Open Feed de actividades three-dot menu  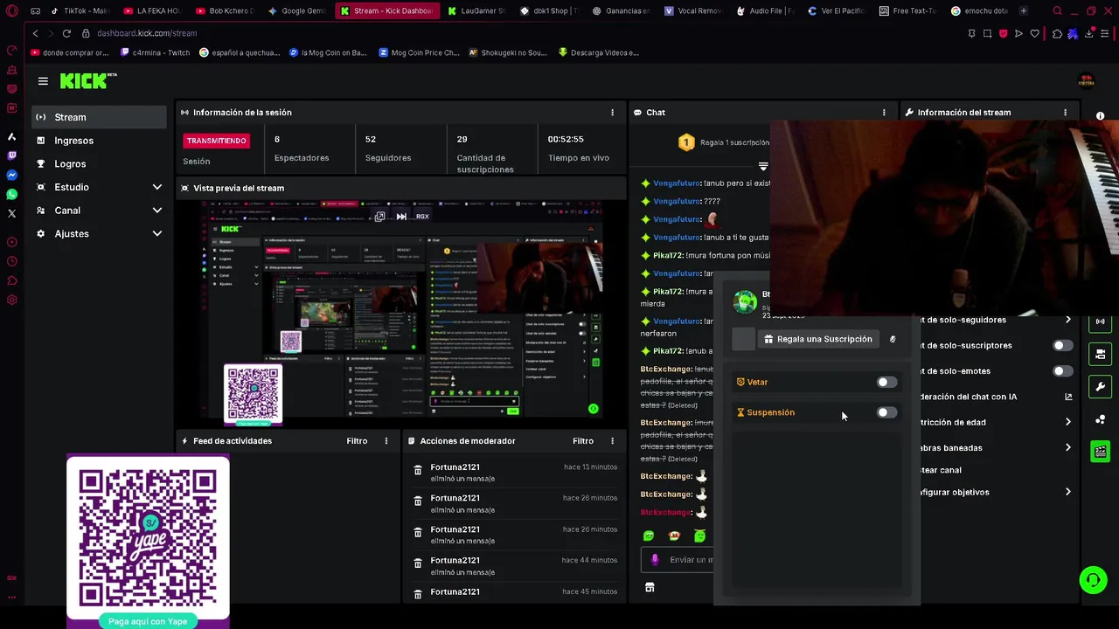[386, 441]
